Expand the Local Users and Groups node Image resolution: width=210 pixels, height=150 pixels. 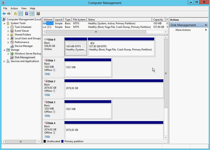(x=8, y=38)
